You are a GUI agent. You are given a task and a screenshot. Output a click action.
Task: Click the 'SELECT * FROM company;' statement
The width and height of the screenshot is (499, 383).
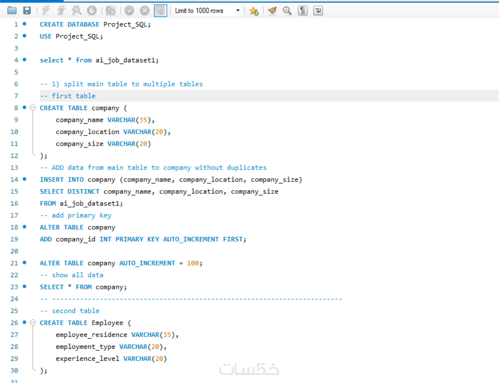point(83,287)
